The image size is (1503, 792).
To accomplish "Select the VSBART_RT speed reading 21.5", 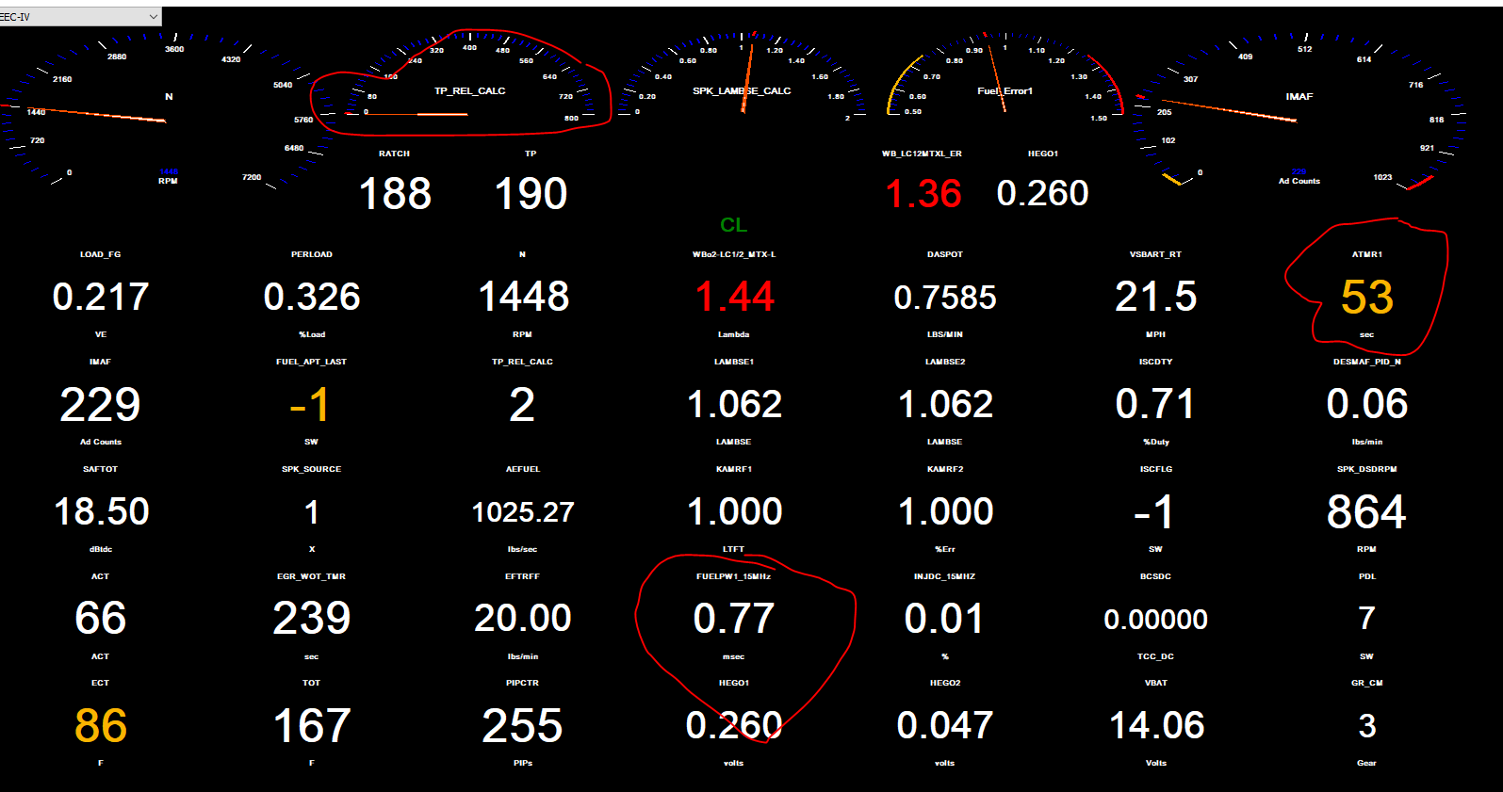I will pos(1155,297).
